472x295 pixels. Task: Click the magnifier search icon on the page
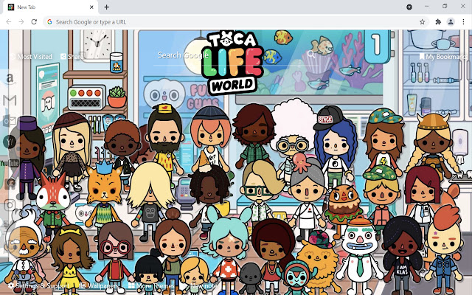(x=311, y=55)
